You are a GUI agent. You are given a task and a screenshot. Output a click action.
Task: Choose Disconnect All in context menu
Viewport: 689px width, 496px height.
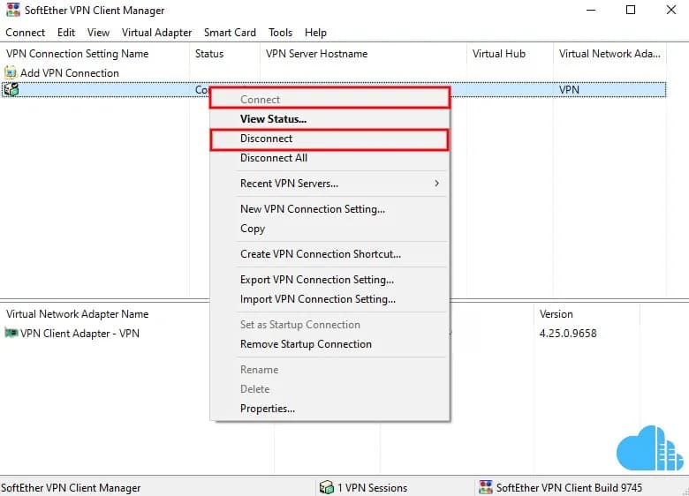330,158
